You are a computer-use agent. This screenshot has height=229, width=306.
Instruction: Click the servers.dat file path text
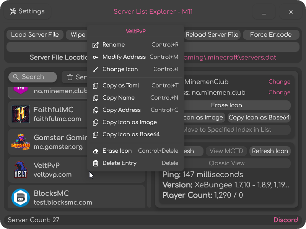point(230,58)
